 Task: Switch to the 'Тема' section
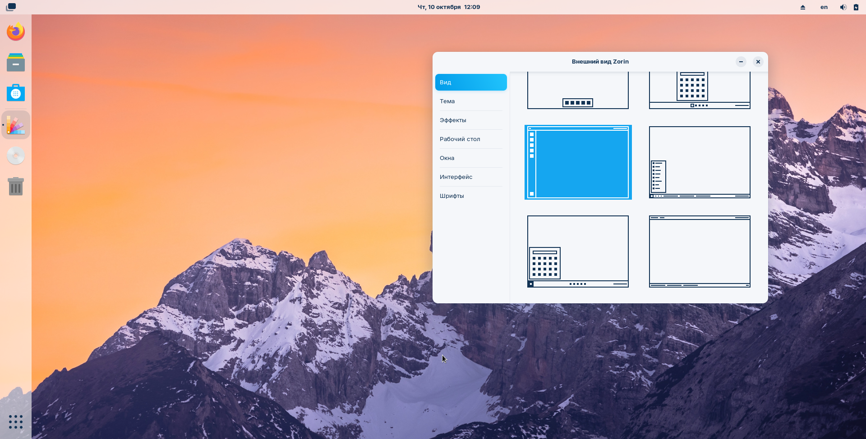(471, 101)
